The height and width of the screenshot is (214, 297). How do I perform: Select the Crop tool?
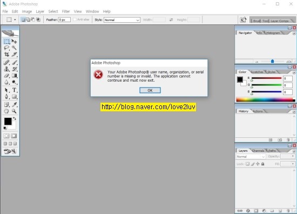click(6, 55)
